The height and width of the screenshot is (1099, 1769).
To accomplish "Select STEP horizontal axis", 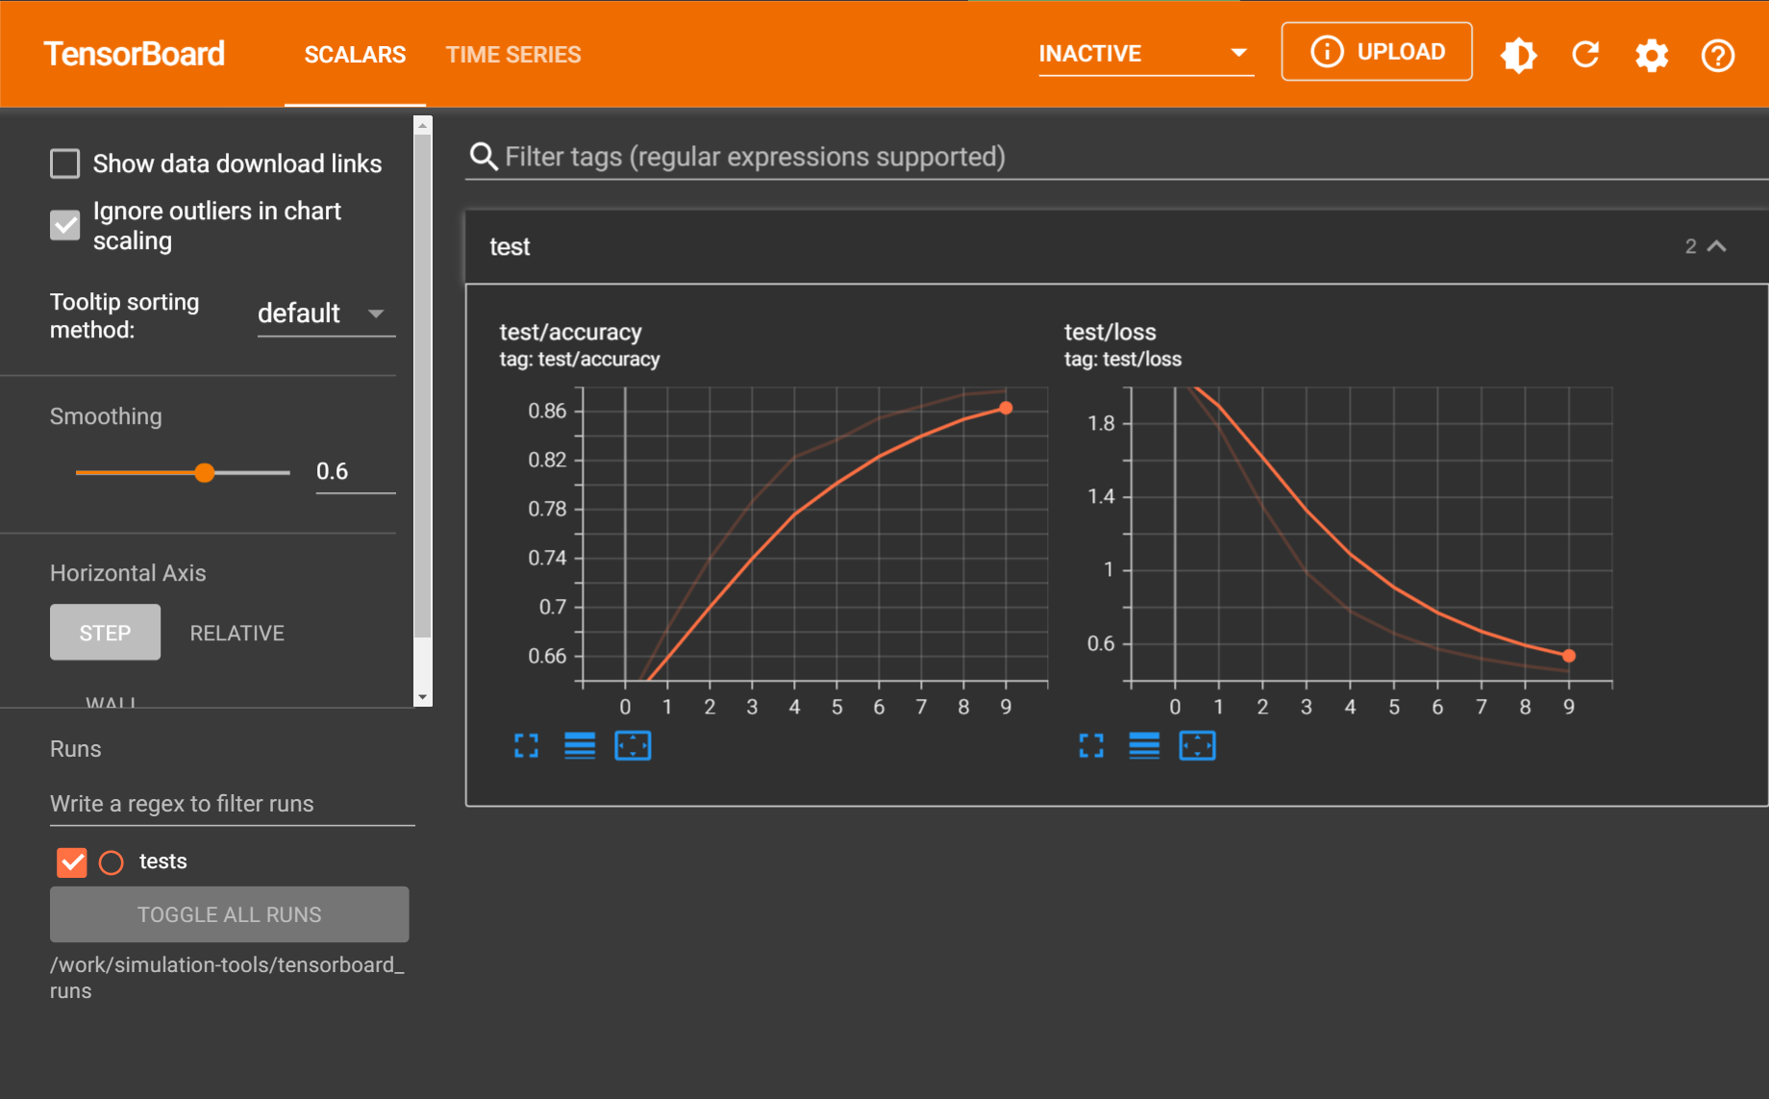I will click(105, 633).
